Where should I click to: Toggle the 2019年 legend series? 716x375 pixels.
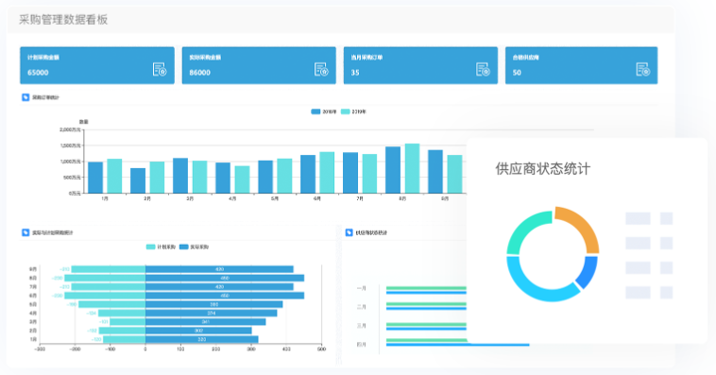tap(353, 111)
